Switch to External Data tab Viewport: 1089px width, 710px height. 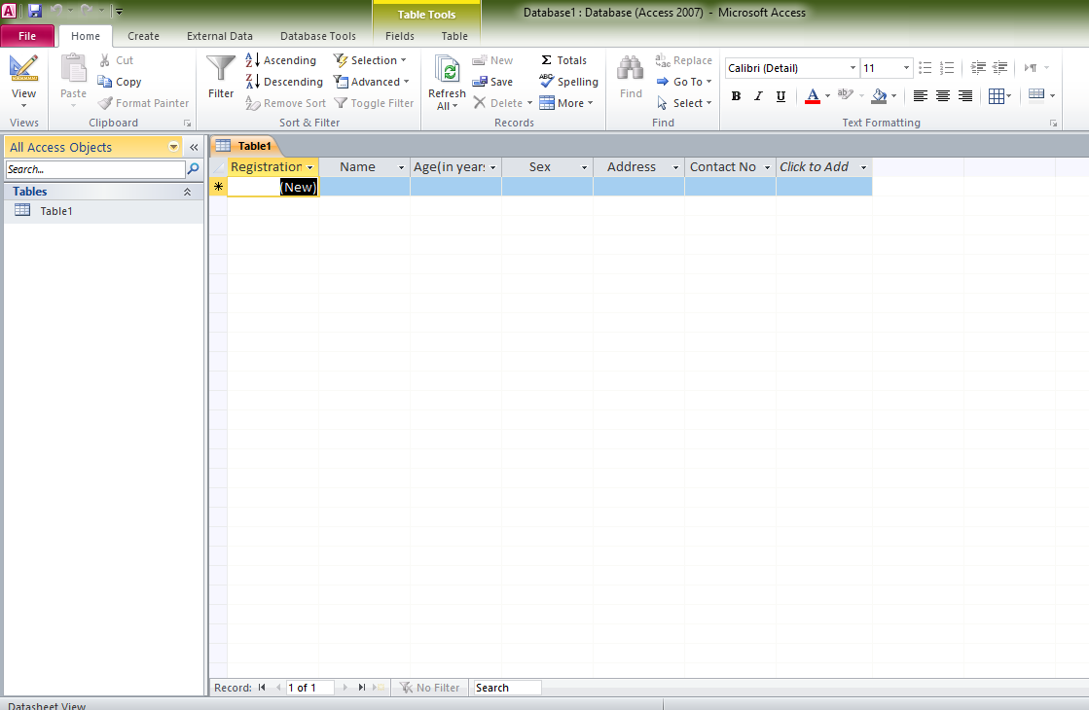tap(220, 36)
